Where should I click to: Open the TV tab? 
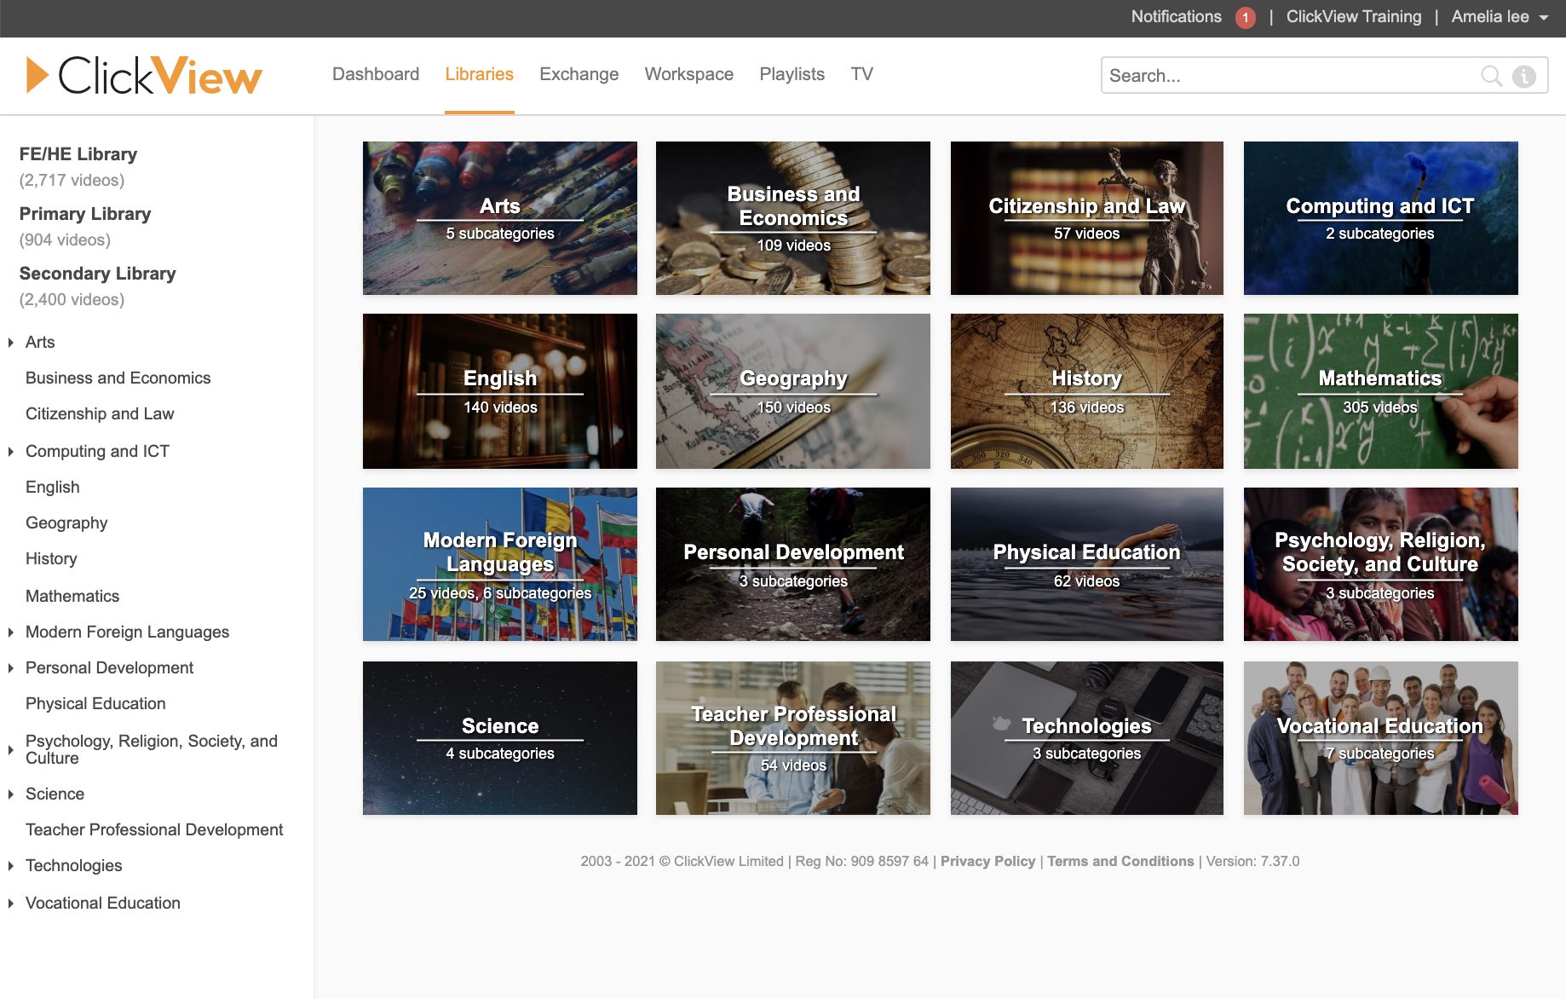pyautogui.click(x=861, y=74)
